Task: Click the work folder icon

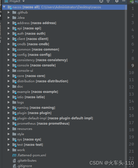Action: (14, 150)
